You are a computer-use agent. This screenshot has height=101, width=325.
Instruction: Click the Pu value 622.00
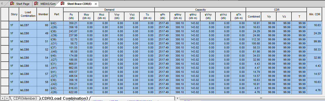[71, 92]
